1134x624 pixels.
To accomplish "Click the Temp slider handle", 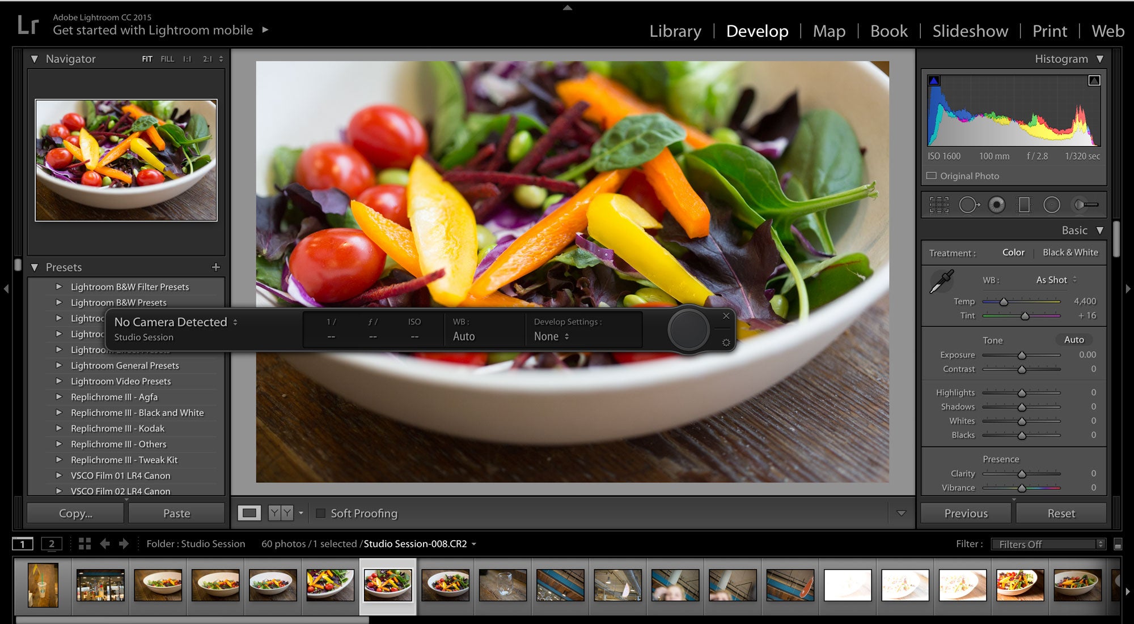I will 1004,302.
